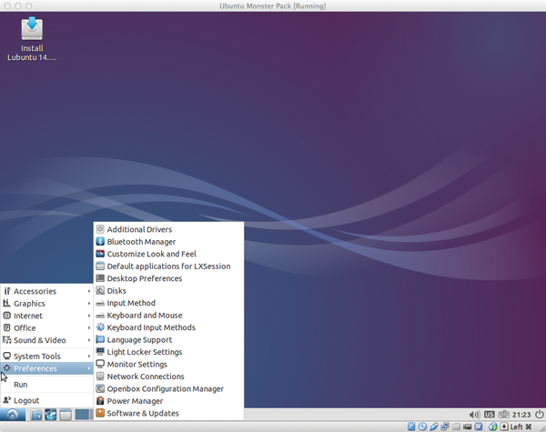The image size is (546, 432).
Task: Open Default applications for LXSession
Action: click(168, 266)
